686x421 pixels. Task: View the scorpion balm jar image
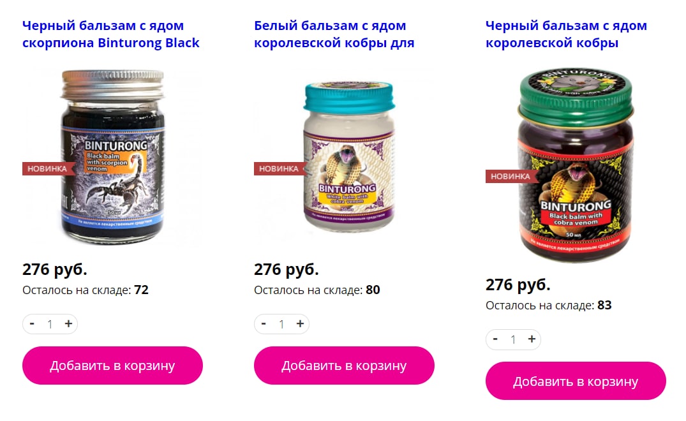pos(112,156)
